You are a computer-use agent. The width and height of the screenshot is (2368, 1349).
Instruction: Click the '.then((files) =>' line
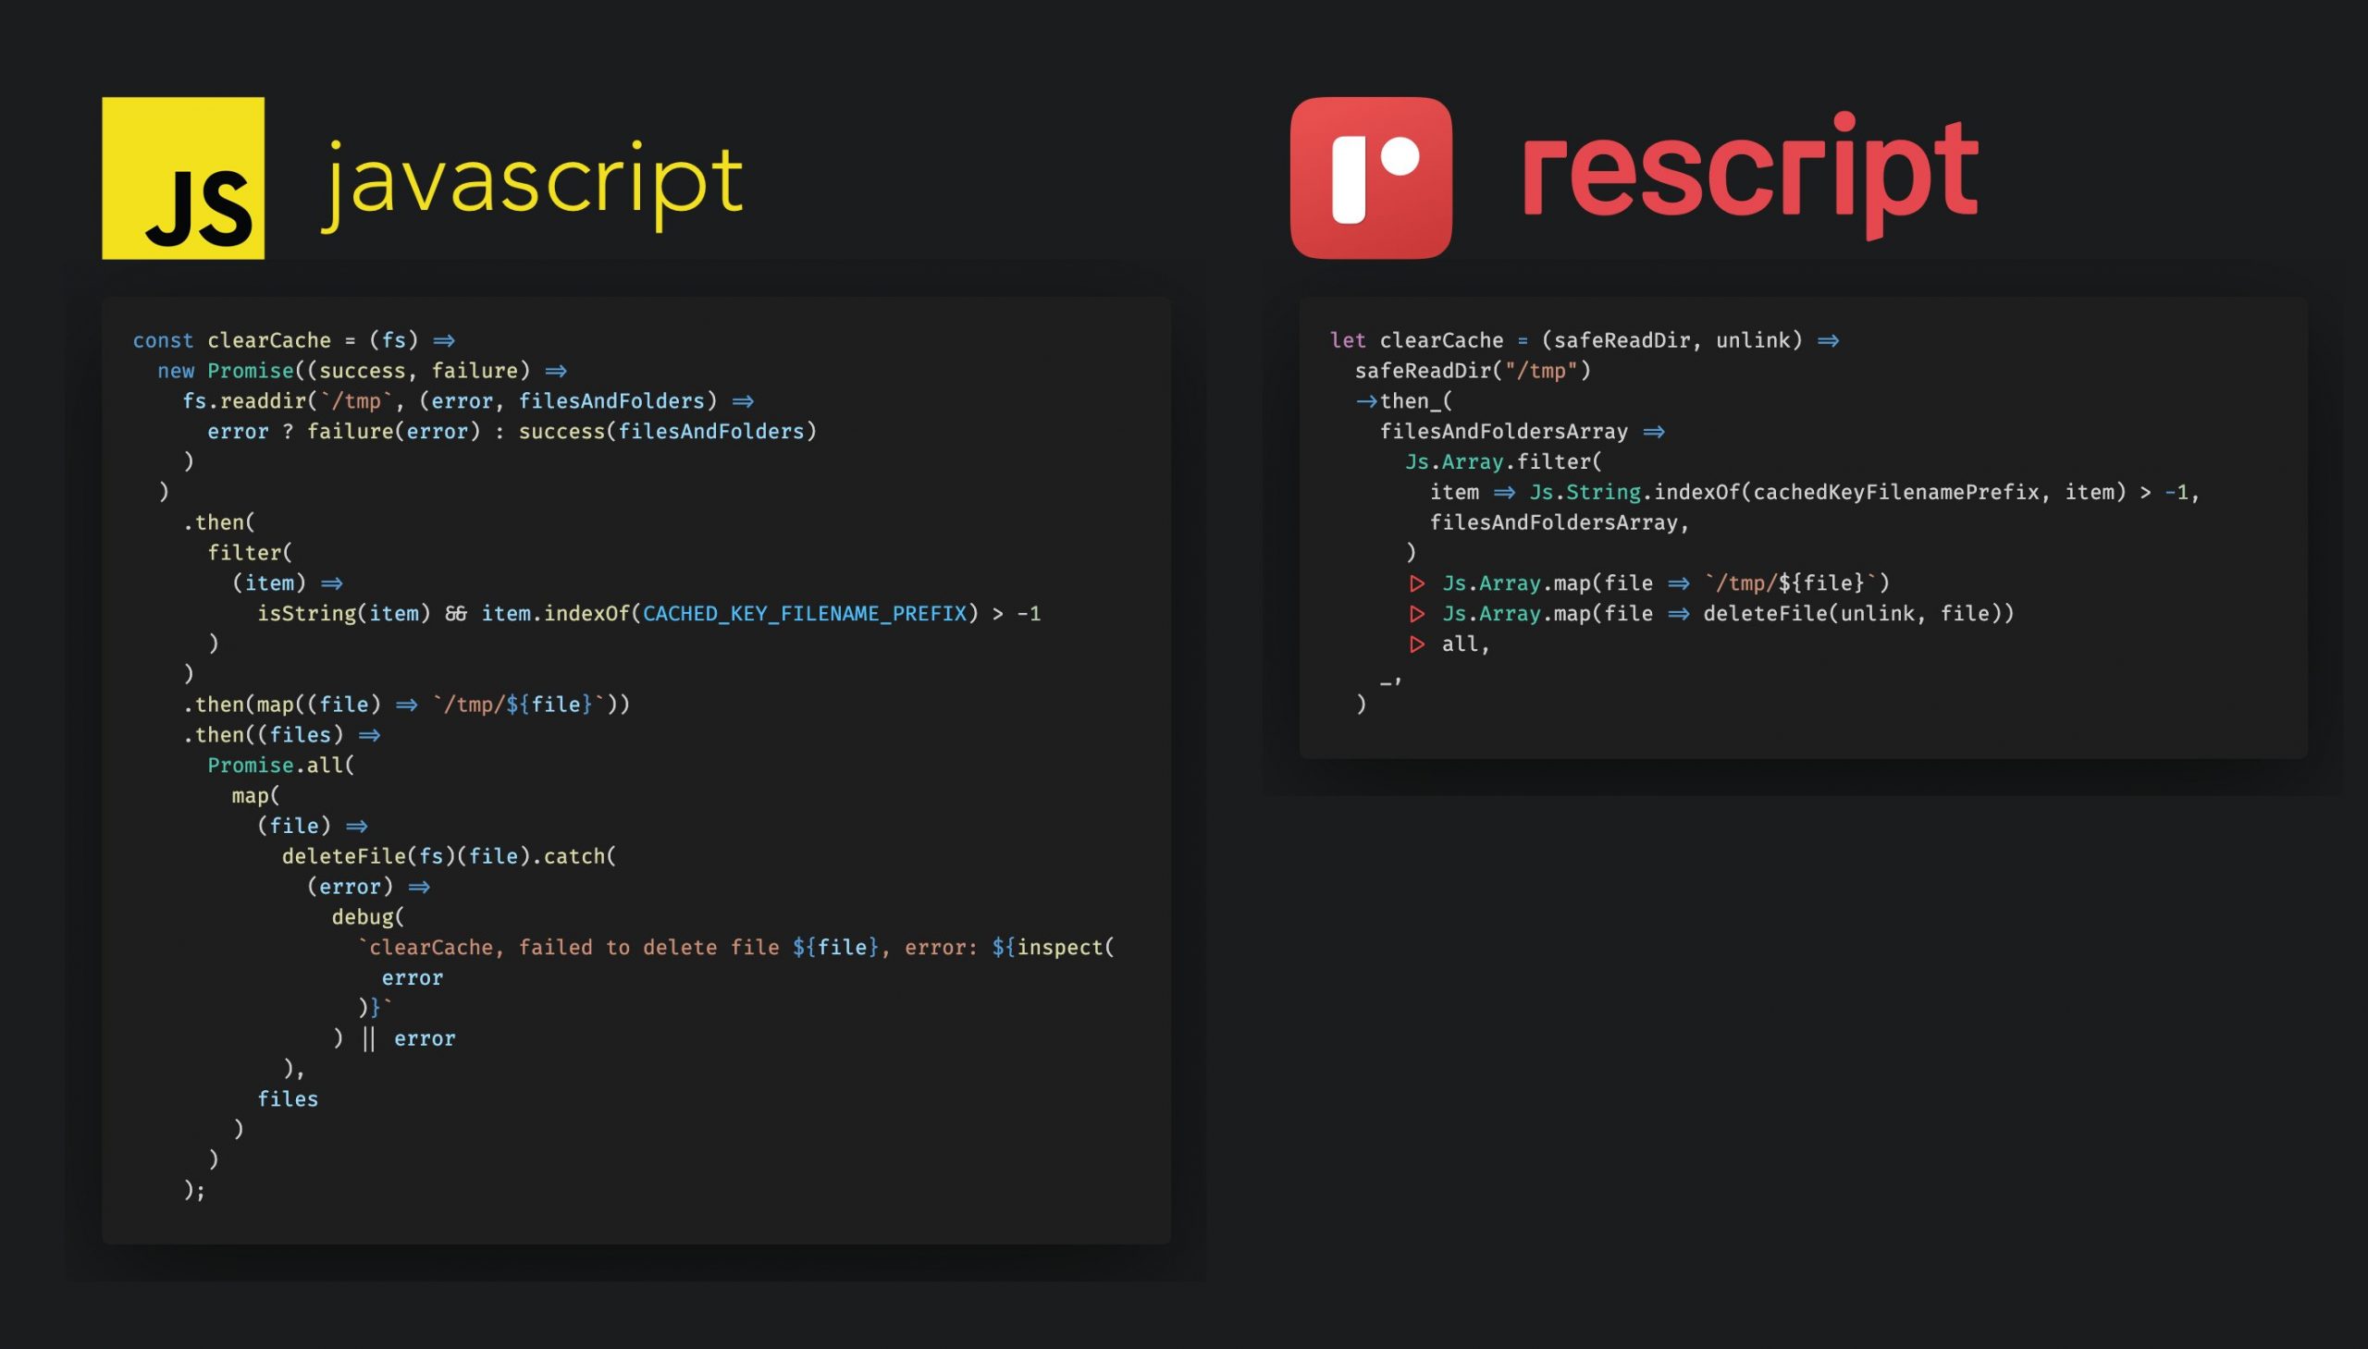point(281,735)
